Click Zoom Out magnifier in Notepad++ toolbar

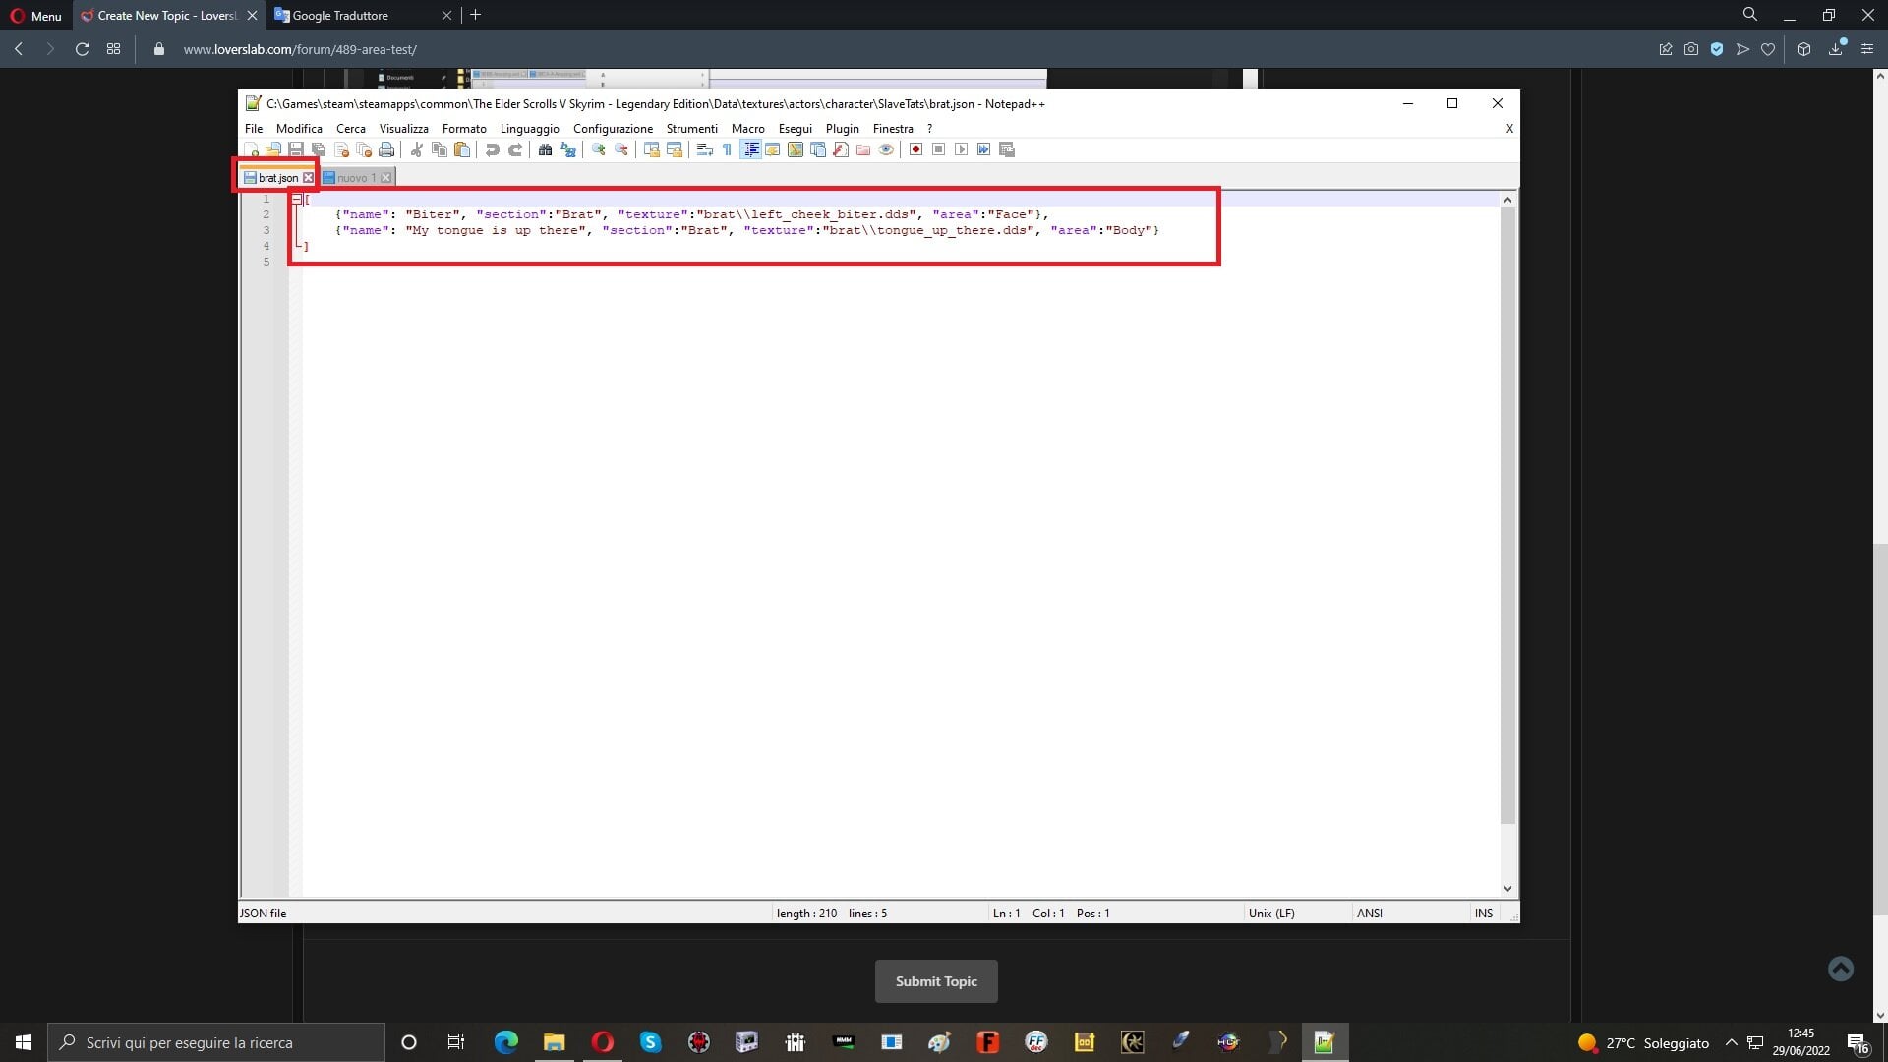click(x=621, y=149)
